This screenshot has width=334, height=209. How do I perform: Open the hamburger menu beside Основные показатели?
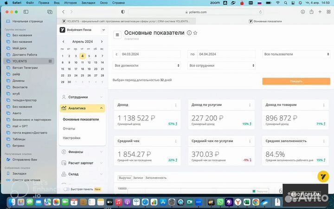tap(117, 35)
